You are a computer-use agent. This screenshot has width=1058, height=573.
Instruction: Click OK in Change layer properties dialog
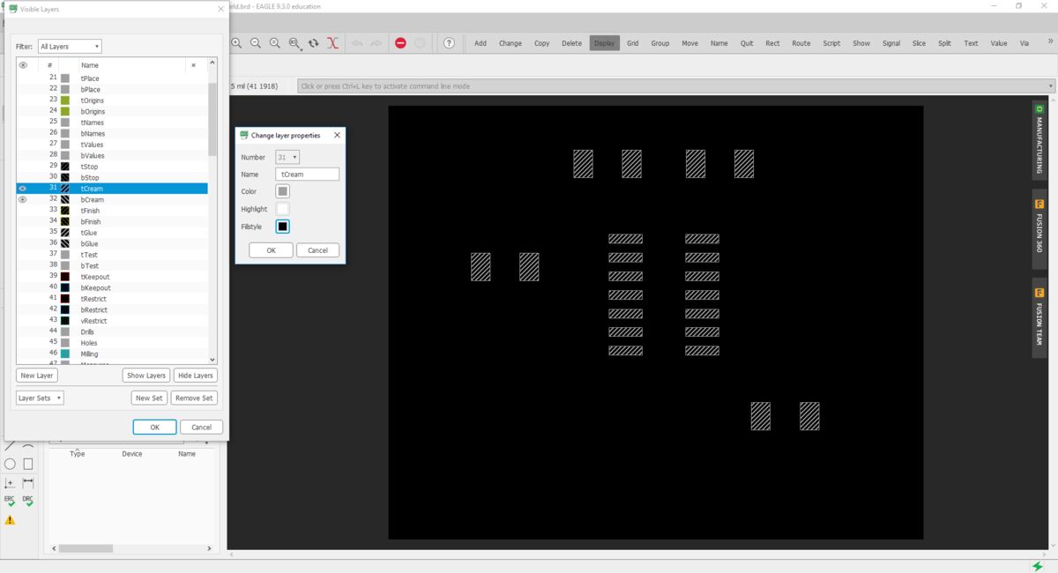(x=271, y=250)
